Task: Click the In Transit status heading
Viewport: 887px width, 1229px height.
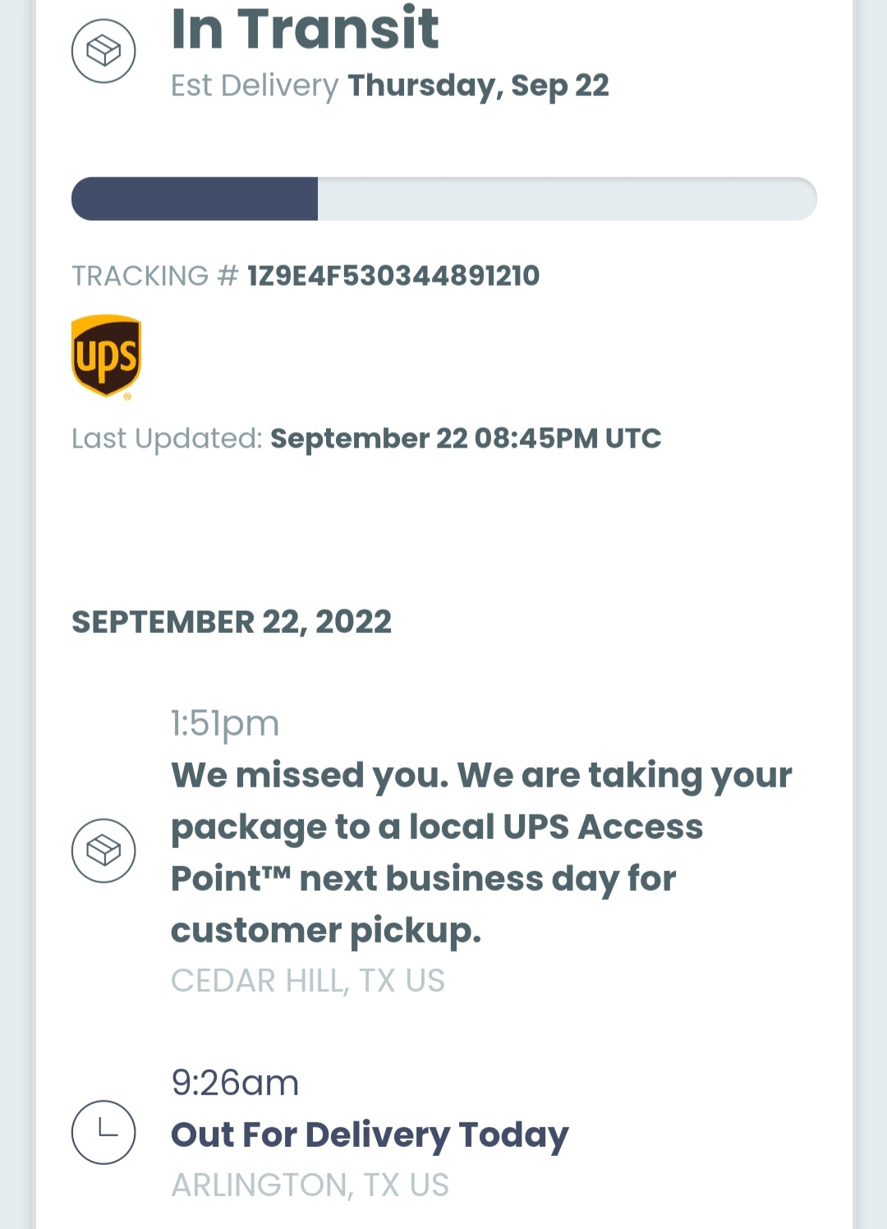Action: tap(305, 29)
